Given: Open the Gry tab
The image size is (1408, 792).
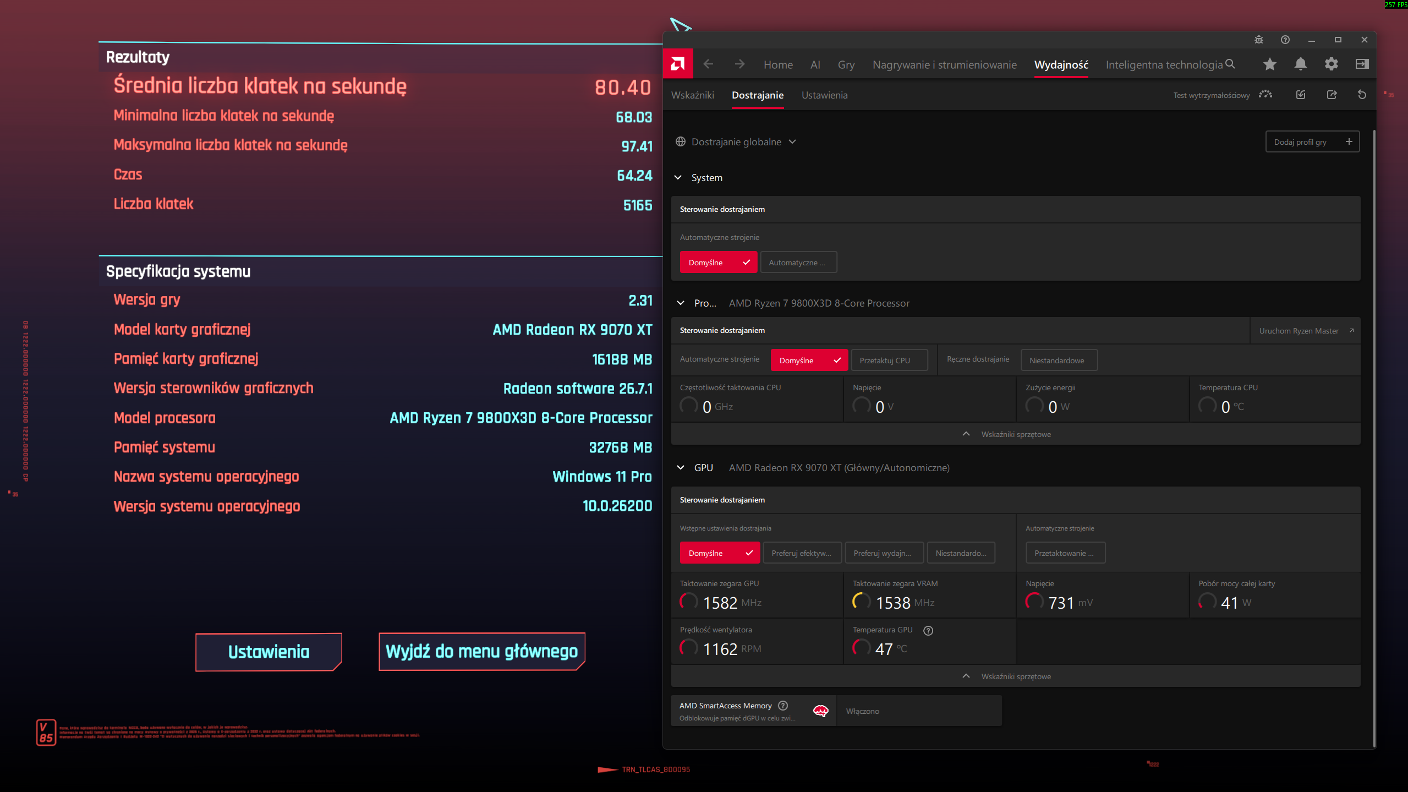Looking at the screenshot, I should (x=846, y=64).
